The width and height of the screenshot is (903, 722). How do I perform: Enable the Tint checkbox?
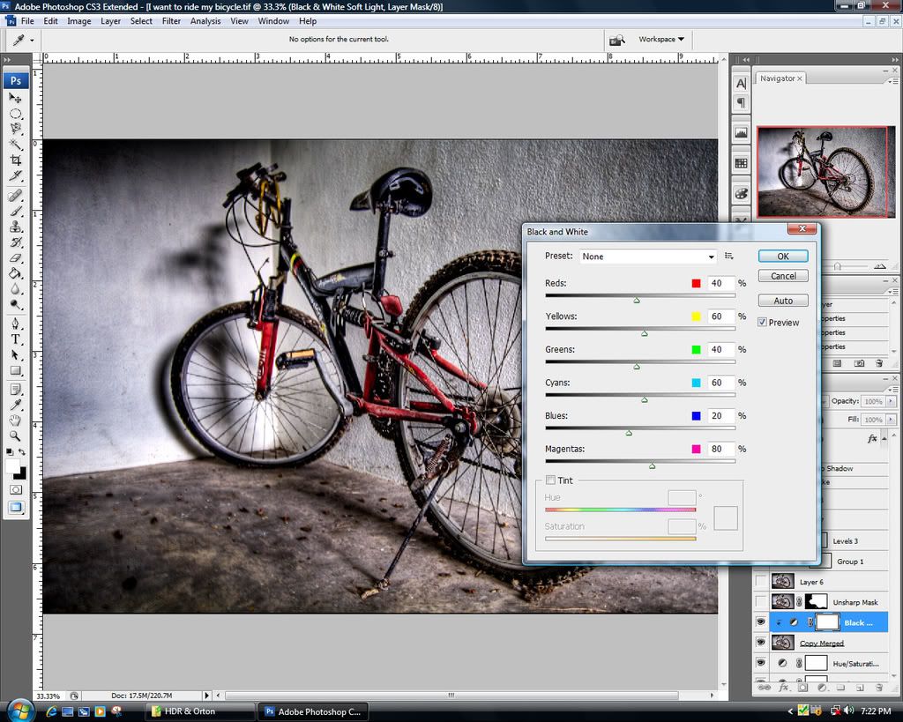tap(550, 480)
